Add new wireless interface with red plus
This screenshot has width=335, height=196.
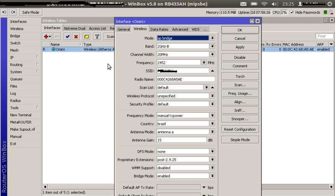tap(47, 37)
